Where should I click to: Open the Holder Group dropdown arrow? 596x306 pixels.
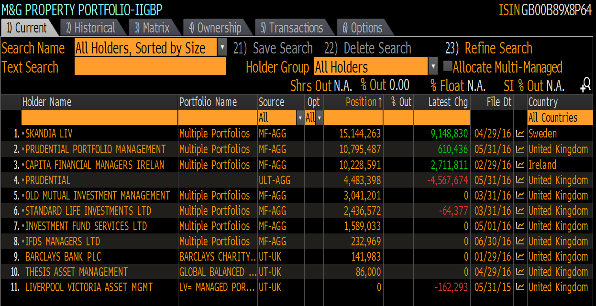coord(433,66)
